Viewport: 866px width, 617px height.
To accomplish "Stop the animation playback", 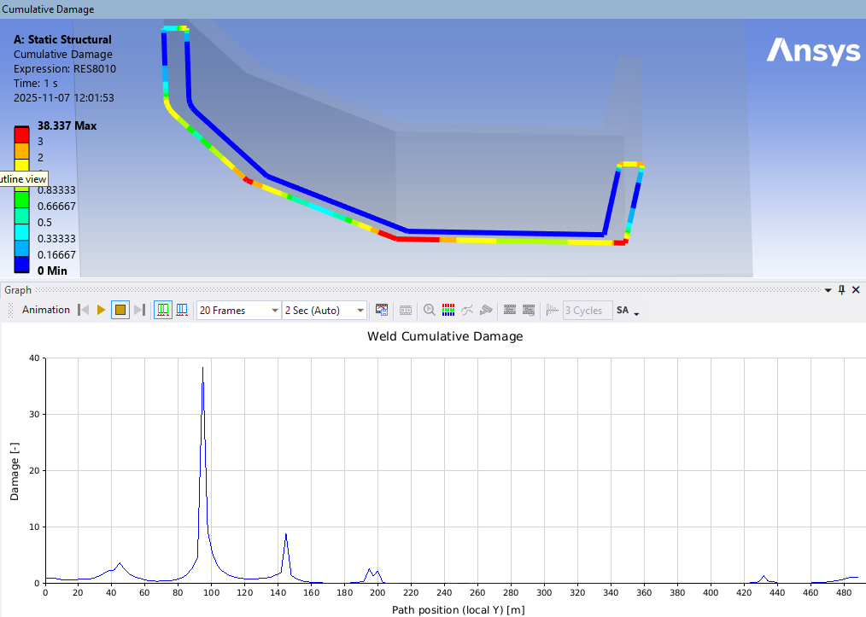I will (120, 311).
